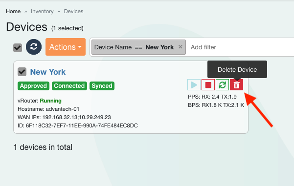Click the Approved status badge
This screenshot has width=294, height=186.
33,86
